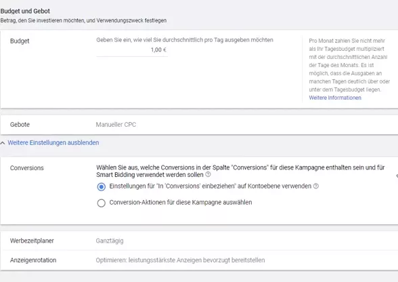
Task: Click the chevron icon beside 'Weitere Einstellungen ausblenden'
Action: 3,143
